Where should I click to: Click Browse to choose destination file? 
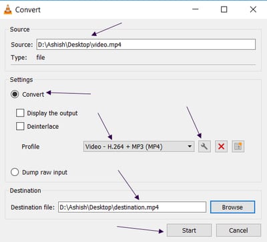click(232, 207)
